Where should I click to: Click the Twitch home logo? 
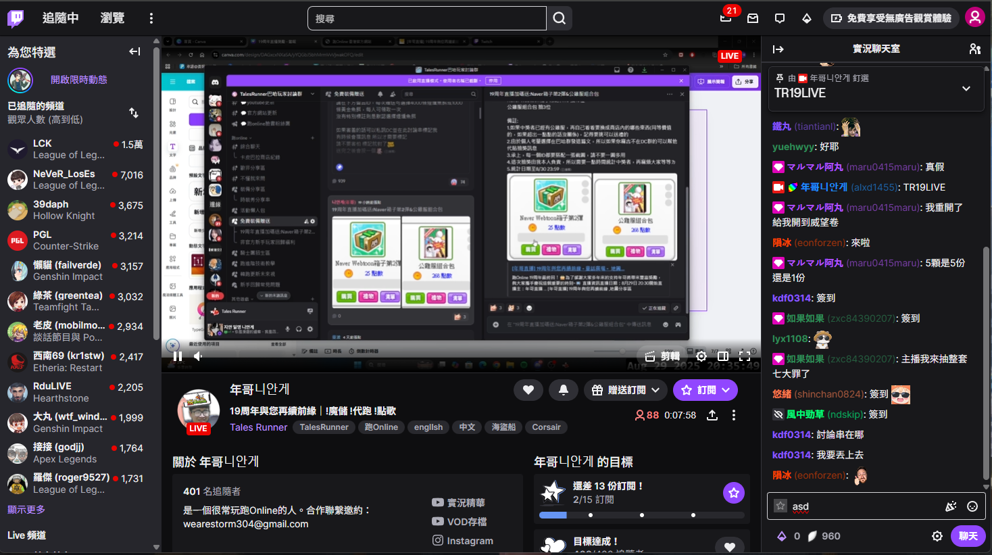16,18
